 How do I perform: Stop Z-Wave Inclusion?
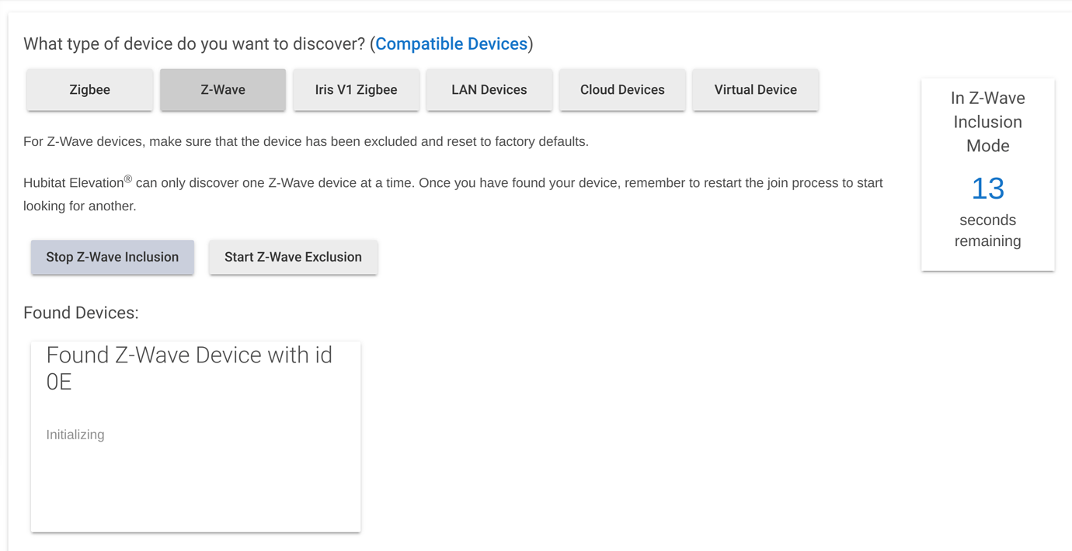coord(113,257)
